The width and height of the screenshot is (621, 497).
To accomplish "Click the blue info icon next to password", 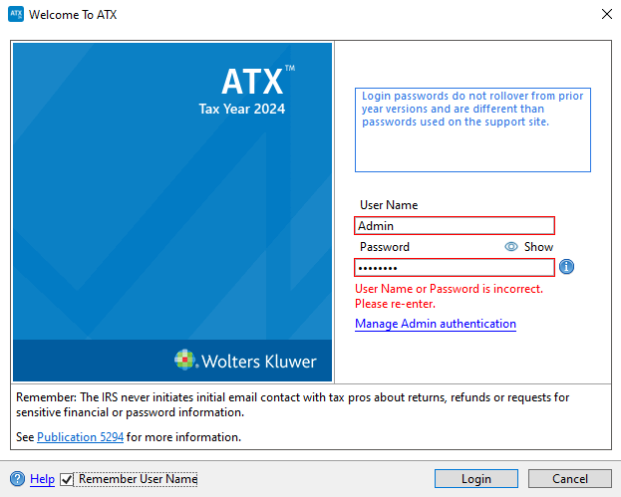I will [x=567, y=267].
